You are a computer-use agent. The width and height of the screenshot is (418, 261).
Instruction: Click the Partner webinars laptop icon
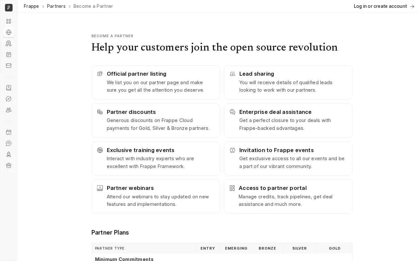click(x=100, y=188)
